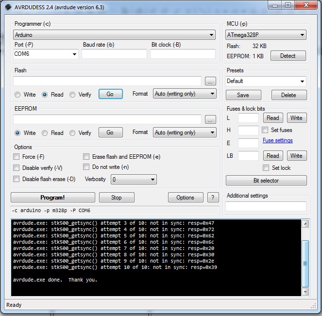The width and height of the screenshot is (322, 316).
Task: Click 'Ready' status bar text
Action: coord(14,305)
